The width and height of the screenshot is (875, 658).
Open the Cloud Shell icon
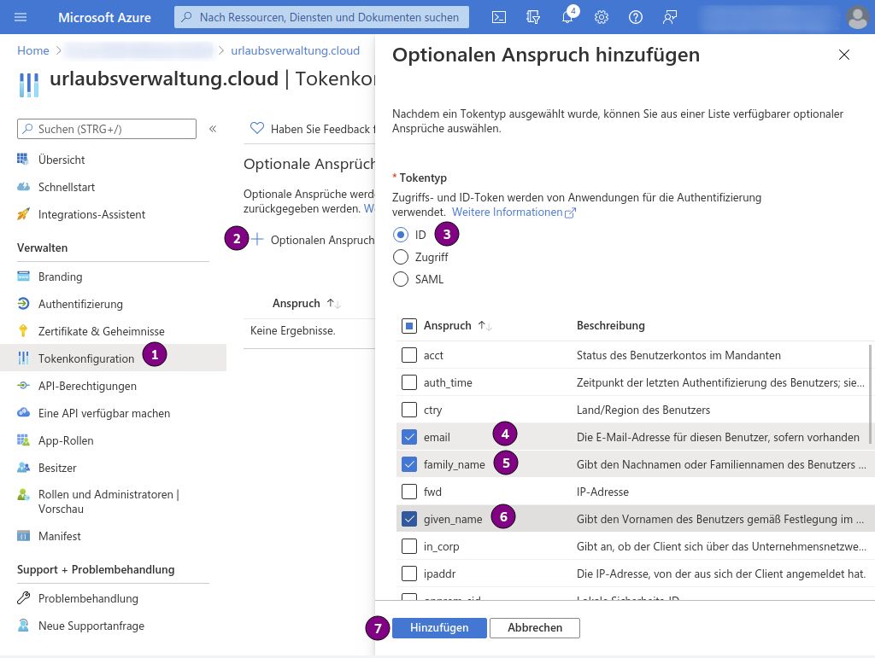point(499,17)
